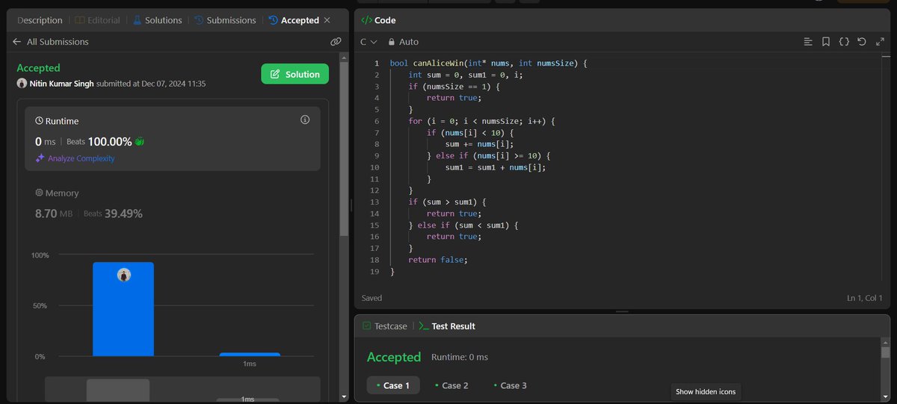Select Case 3

[510, 385]
